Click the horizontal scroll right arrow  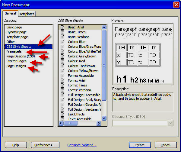click(x=99, y=123)
